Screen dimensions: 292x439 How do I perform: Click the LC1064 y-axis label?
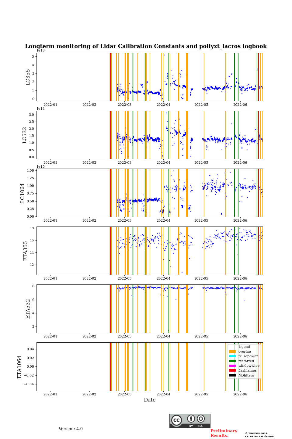coord(23,193)
